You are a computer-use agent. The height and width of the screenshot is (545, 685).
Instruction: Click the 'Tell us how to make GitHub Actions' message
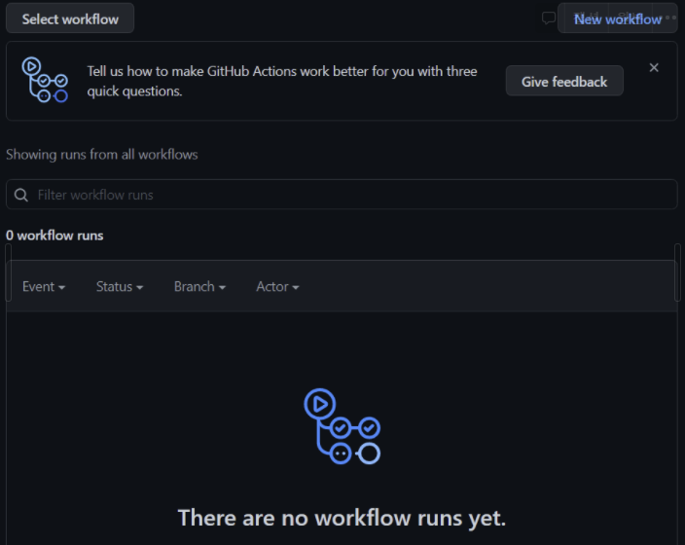tap(282, 82)
